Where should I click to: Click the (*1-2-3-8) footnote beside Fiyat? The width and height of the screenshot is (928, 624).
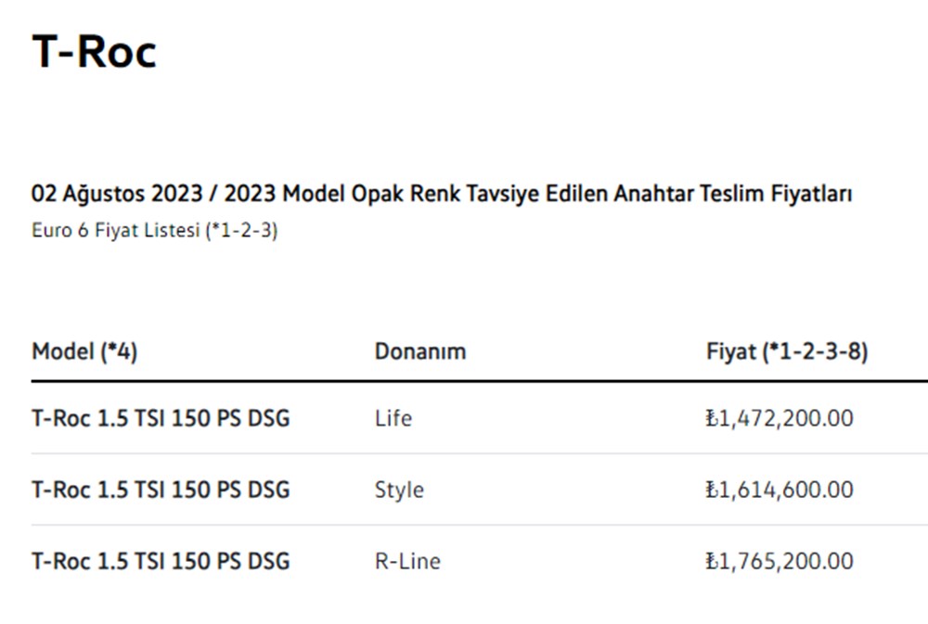point(815,352)
